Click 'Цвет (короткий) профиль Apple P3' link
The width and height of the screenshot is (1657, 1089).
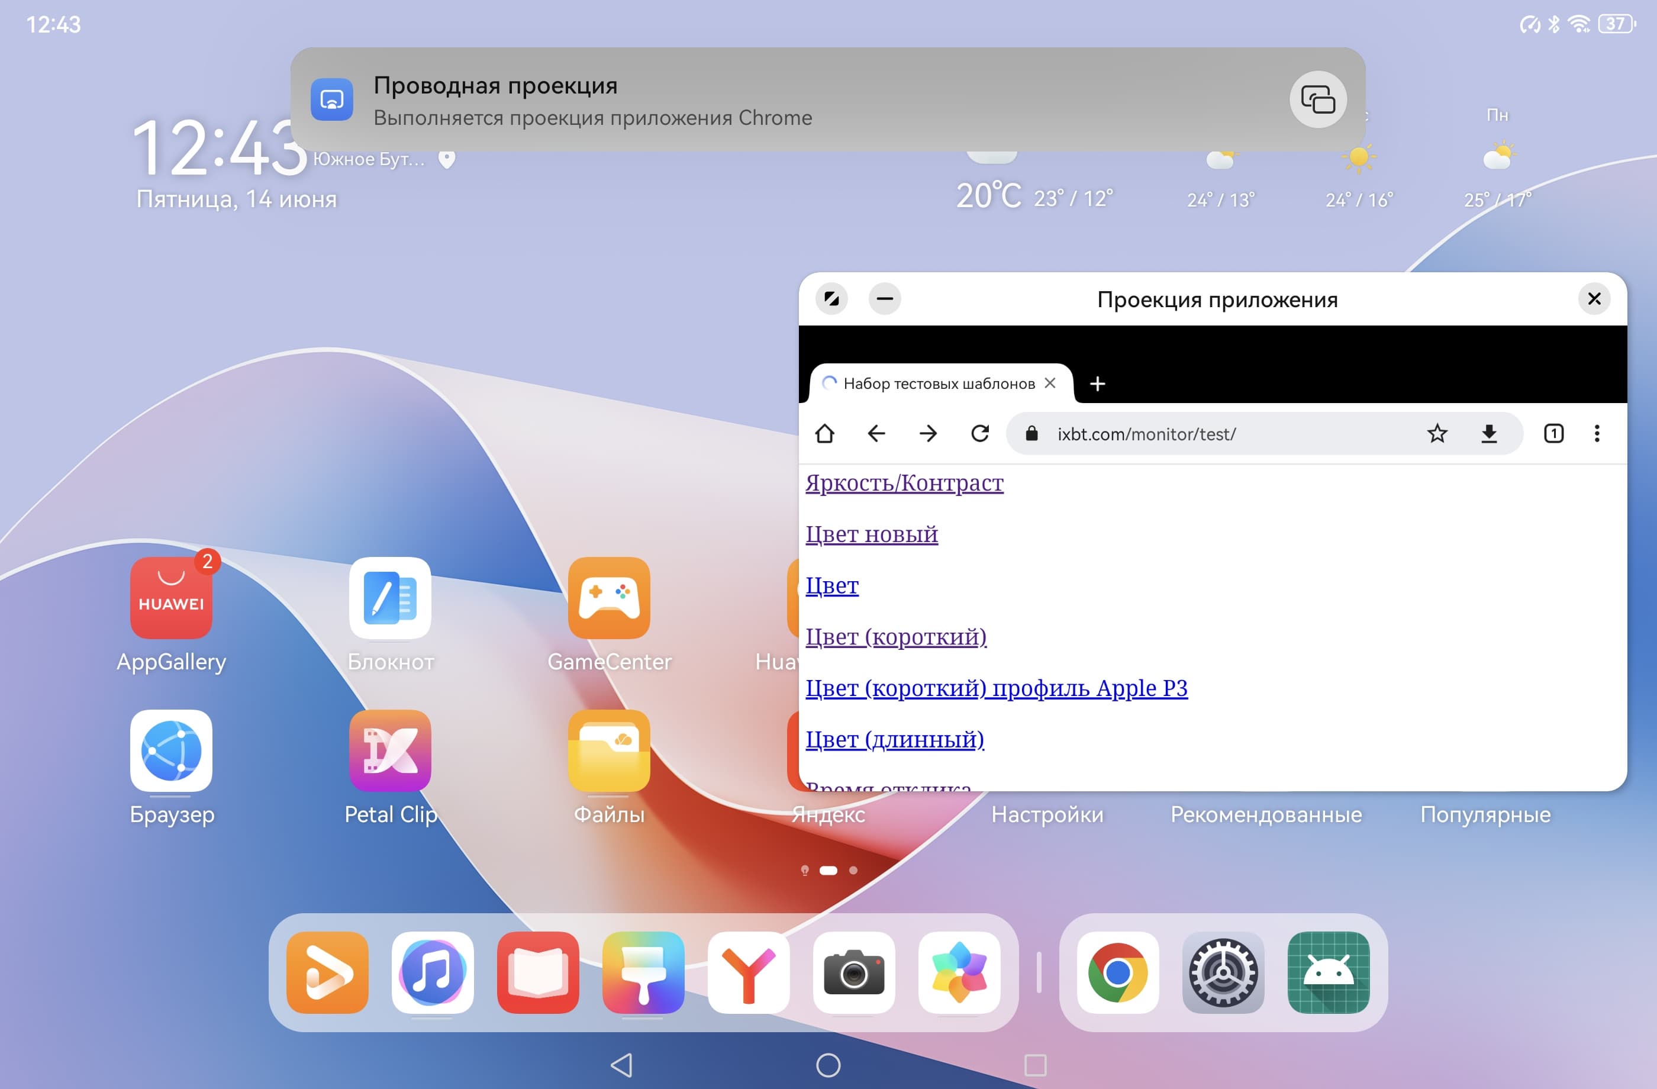[995, 688]
